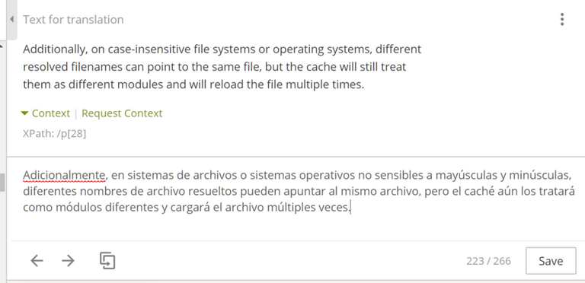Click the 223 / 266 character counter
Viewport: 585px width, 283px height.
pyautogui.click(x=488, y=261)
